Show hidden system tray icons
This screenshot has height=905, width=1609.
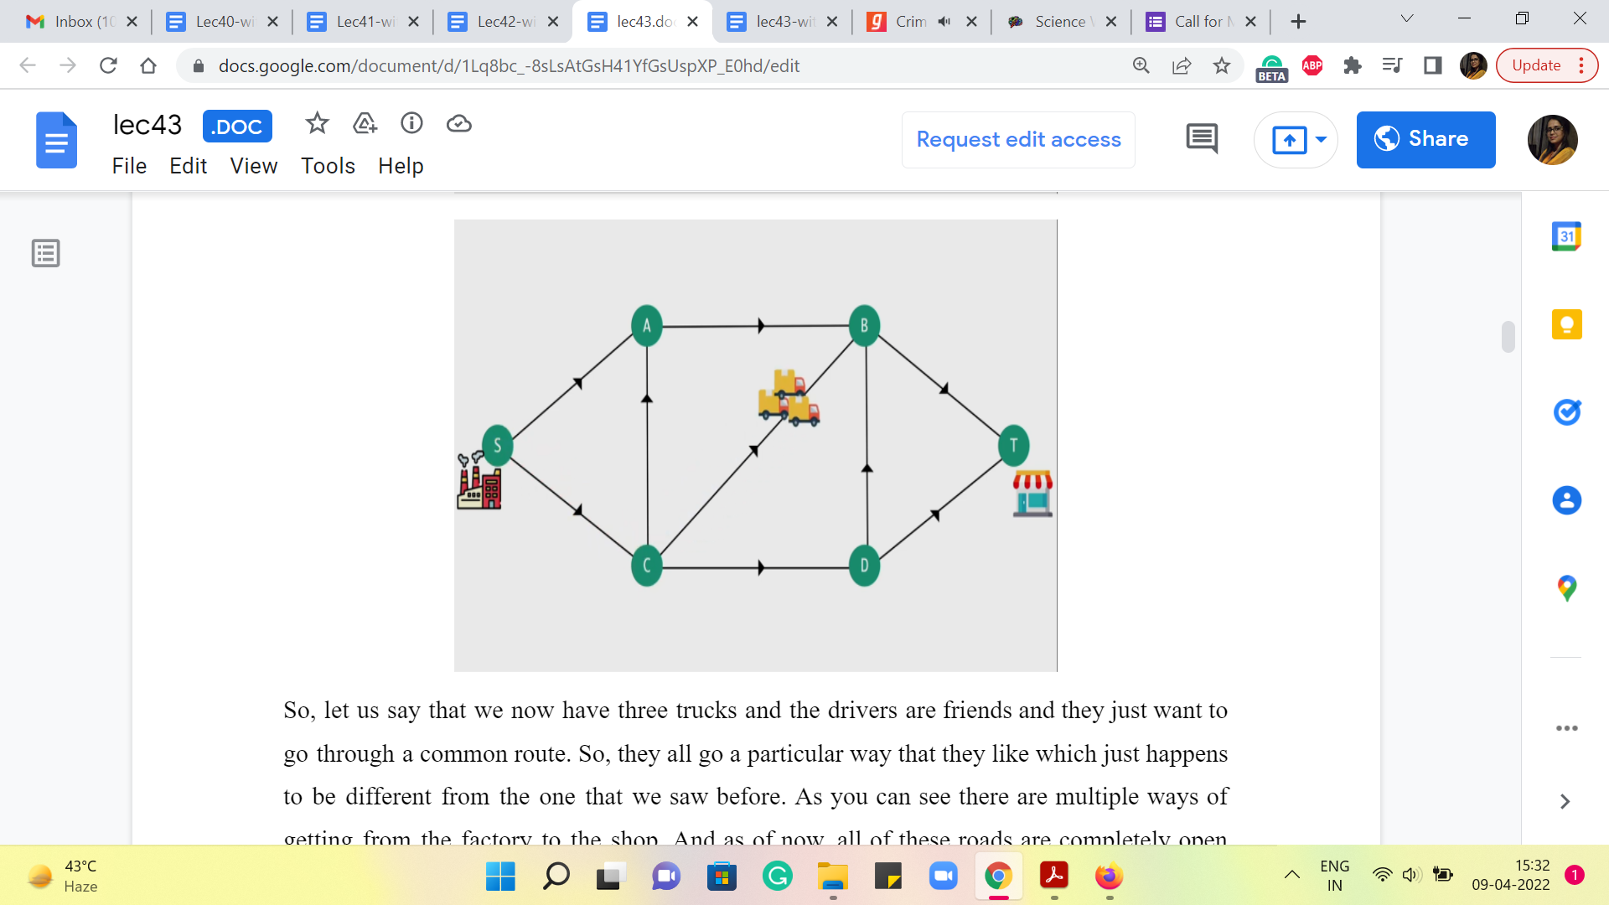tap(1292, 875)
